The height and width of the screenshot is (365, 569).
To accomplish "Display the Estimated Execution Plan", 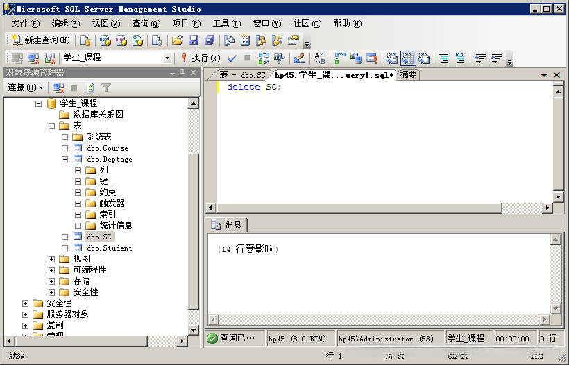I will pos(264,58).
